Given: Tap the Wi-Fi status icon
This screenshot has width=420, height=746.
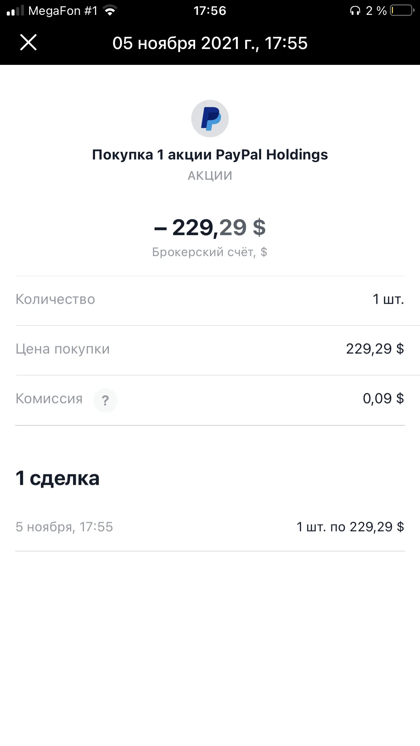Looking at the screenshot, I should coord(110,11).
